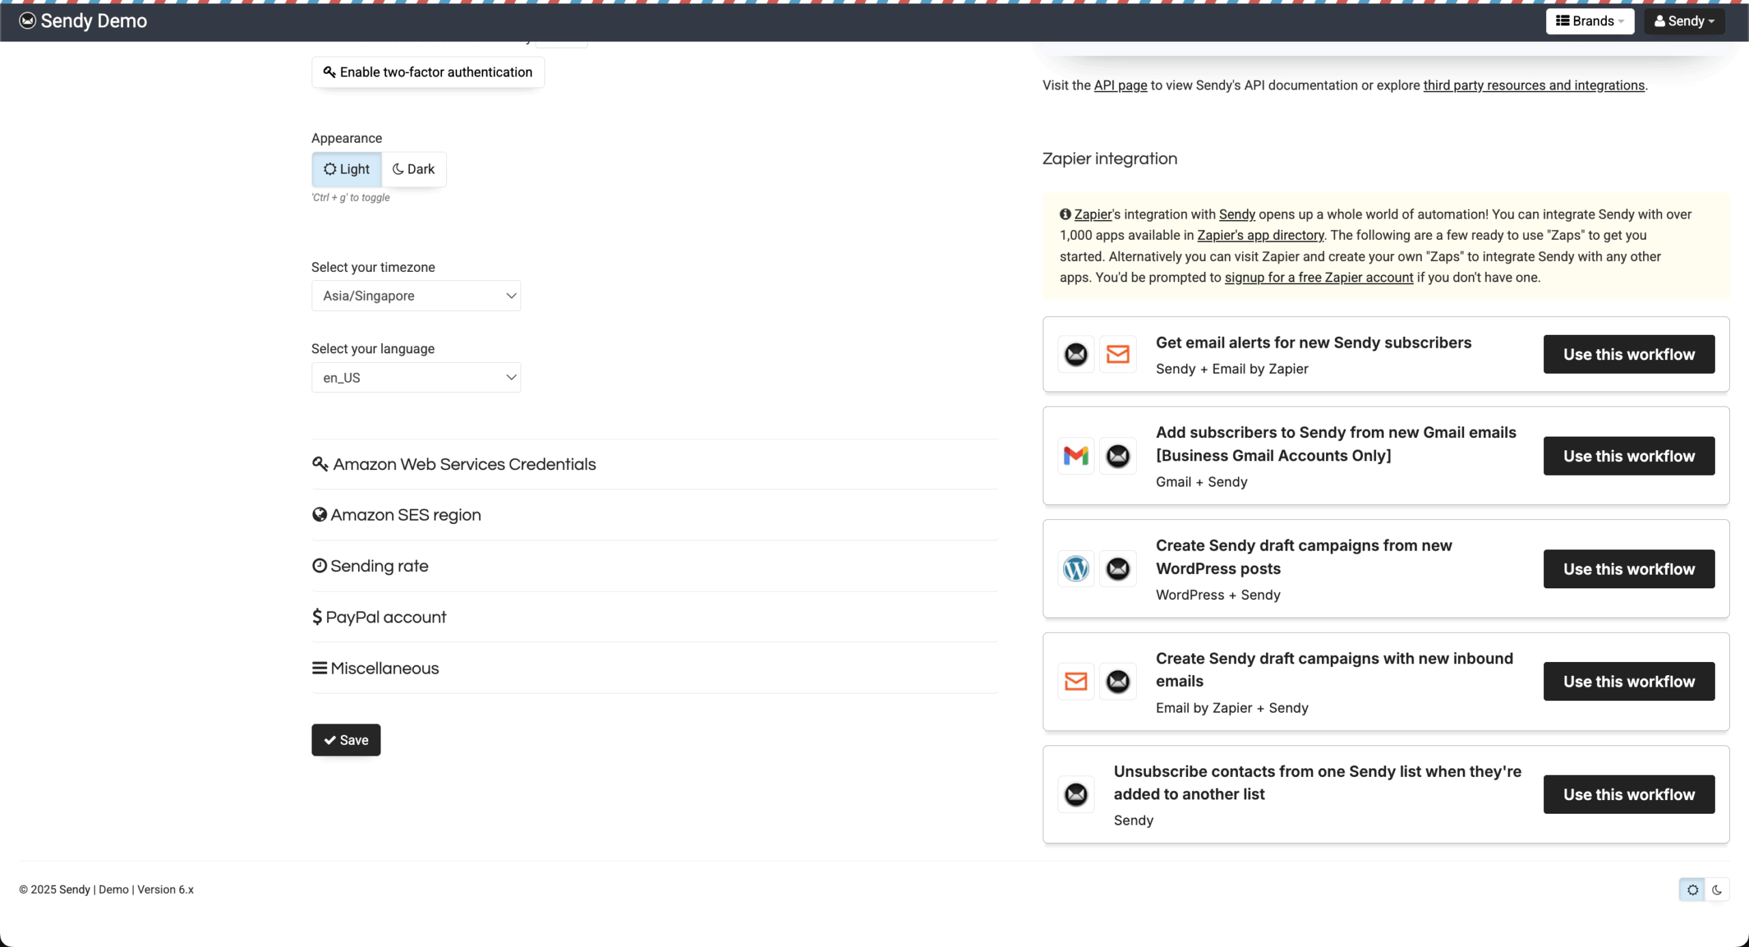Viewport: 1749px width, 947px height.
Task: Open the timezone dropdown showing Asia/Singapore
Action: [415, 295]
